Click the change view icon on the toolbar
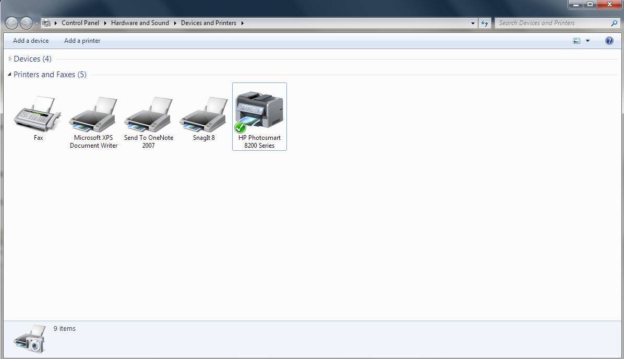The width and height of the screenshot is (624, 359). (576, 40)
